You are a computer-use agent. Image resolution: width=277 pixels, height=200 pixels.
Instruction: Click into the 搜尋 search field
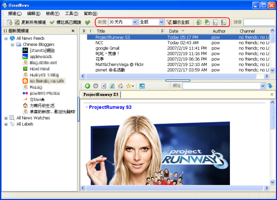pyautogui.click(x=260, y=22)
